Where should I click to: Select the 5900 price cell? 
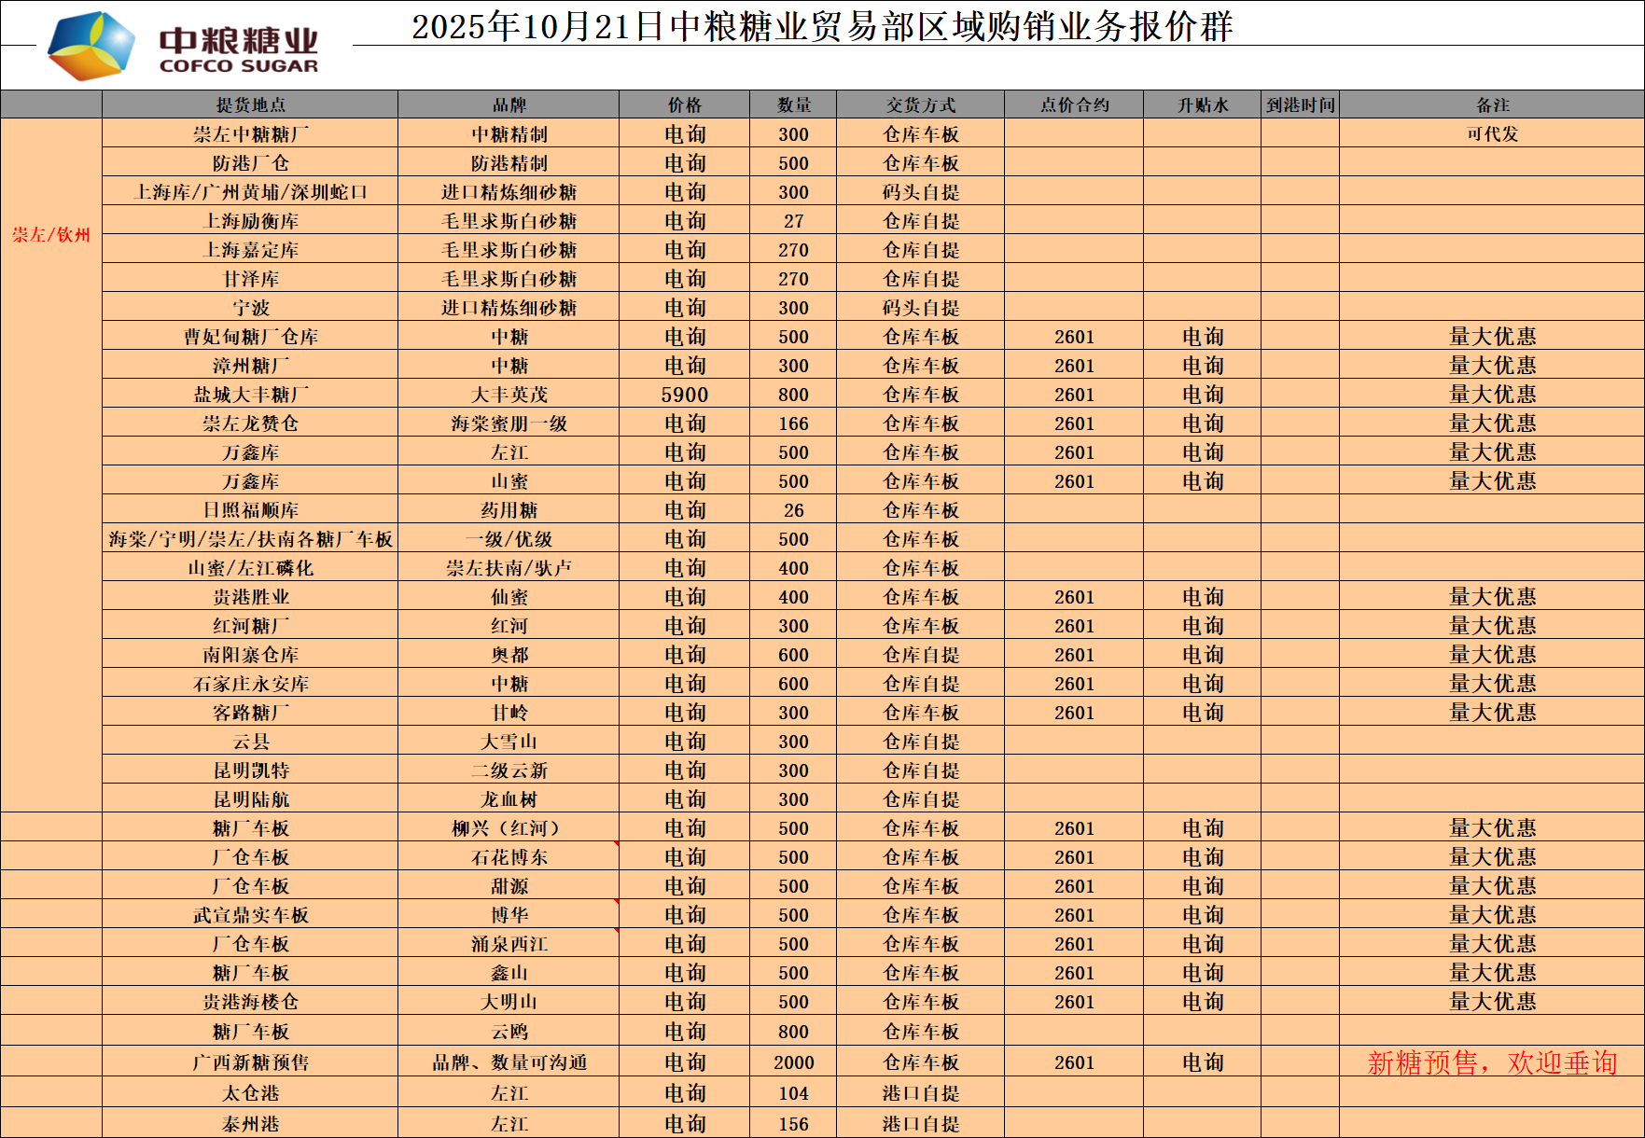coord(684,395)
